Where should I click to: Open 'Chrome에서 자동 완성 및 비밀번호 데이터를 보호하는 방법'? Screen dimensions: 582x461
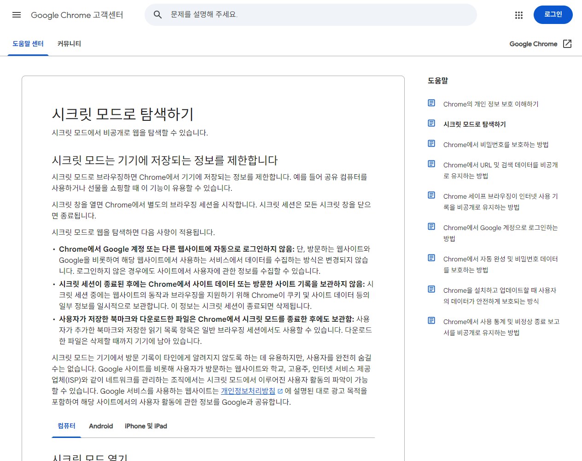pos(501,265)
